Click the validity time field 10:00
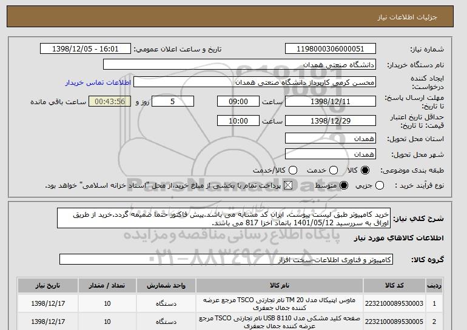This screenshot has height=330, width=467. click(238, 120)
